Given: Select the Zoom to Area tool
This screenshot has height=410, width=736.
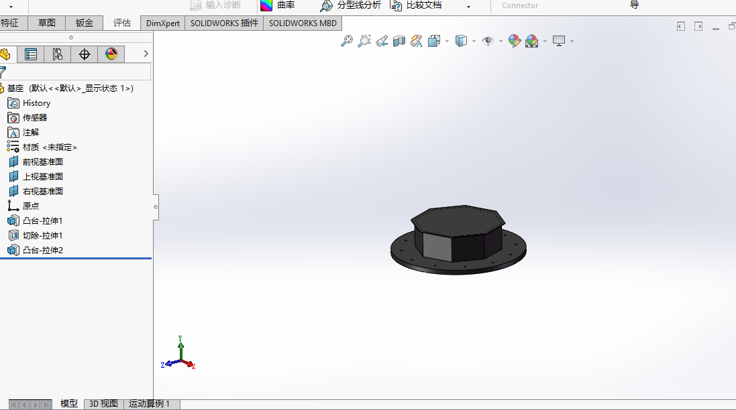Looking at the screenshot, I should pos(364,41).
